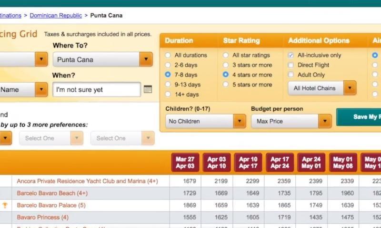Open Ancora Private Residence Yacht Club link

click(x=87, y=181)
